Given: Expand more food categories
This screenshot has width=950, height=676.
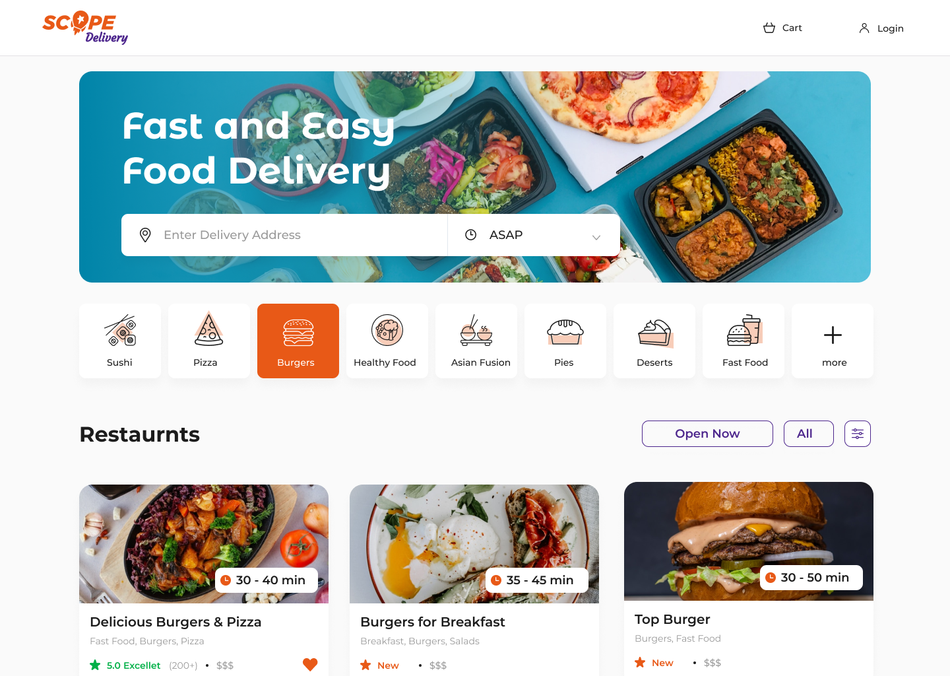Looking at the screenshot, I should (833, 341).
